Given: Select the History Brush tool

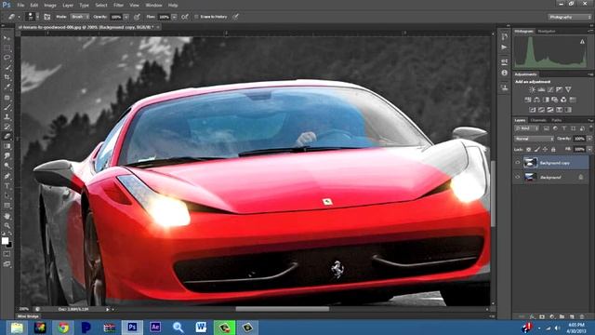Looking at the screenshot, I should [x=7, y=127].
